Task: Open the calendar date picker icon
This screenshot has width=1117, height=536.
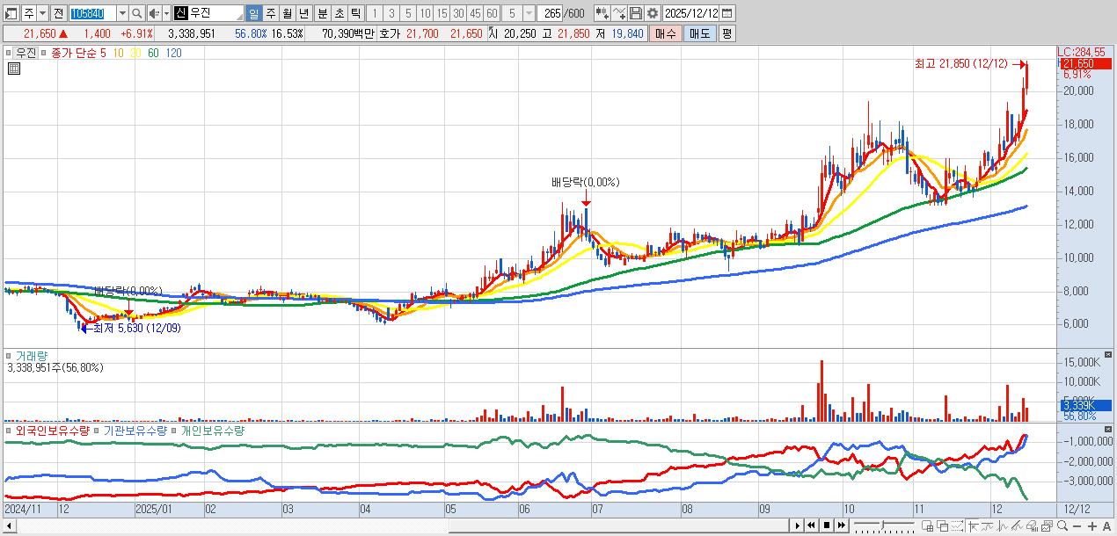Action: (726, 13)
